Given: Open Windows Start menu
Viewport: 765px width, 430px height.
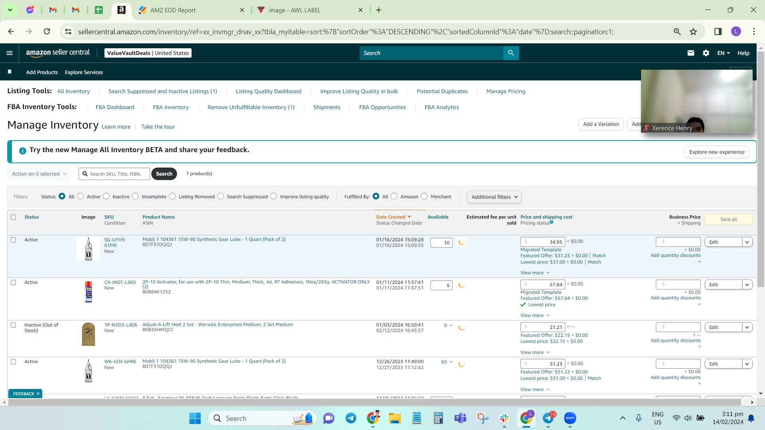Looking at the screenshot, I should [195, 418].
